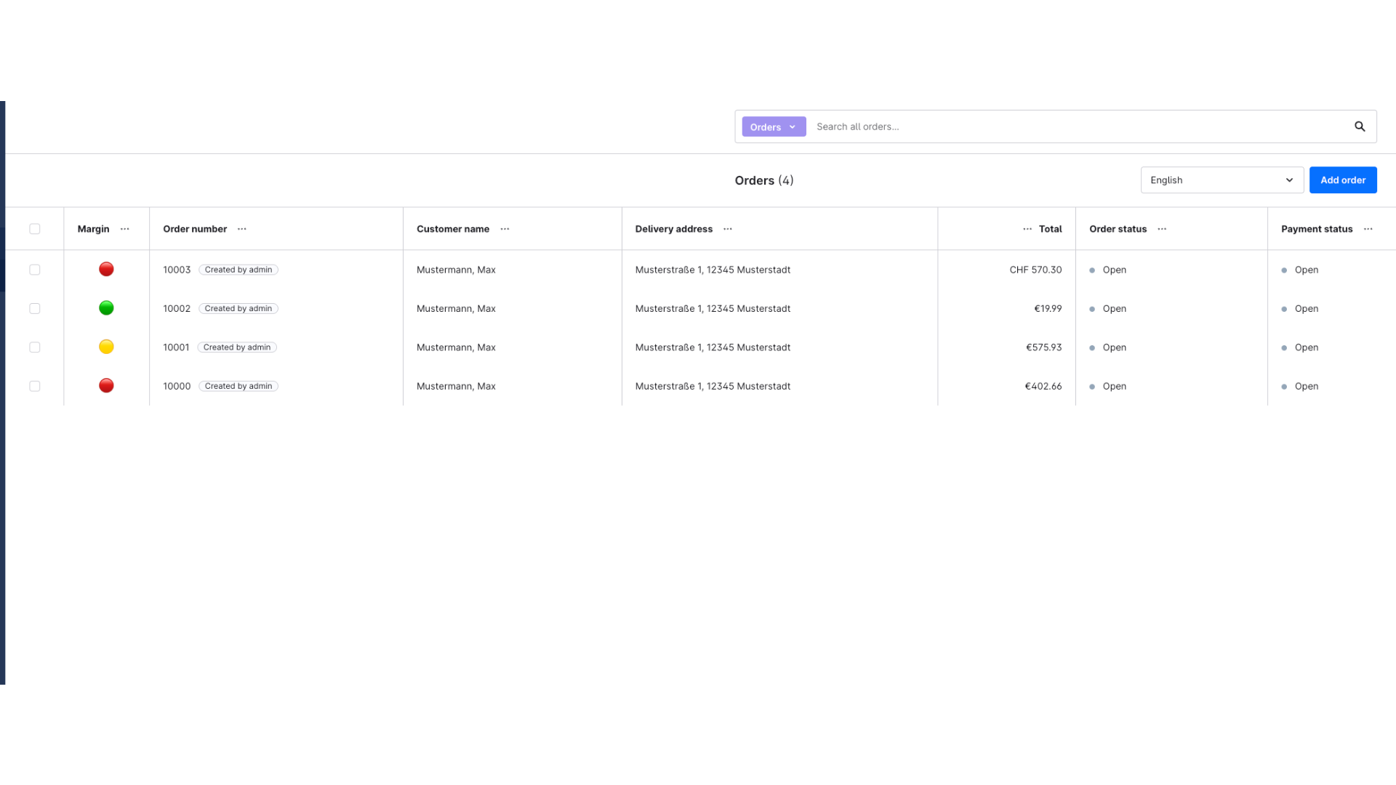Toggle the select-all orders checkbox
Image resolution: width=1396 pixels, height=785 pixels.
[35, 229]
